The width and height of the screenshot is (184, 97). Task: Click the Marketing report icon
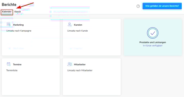(9, 24)
